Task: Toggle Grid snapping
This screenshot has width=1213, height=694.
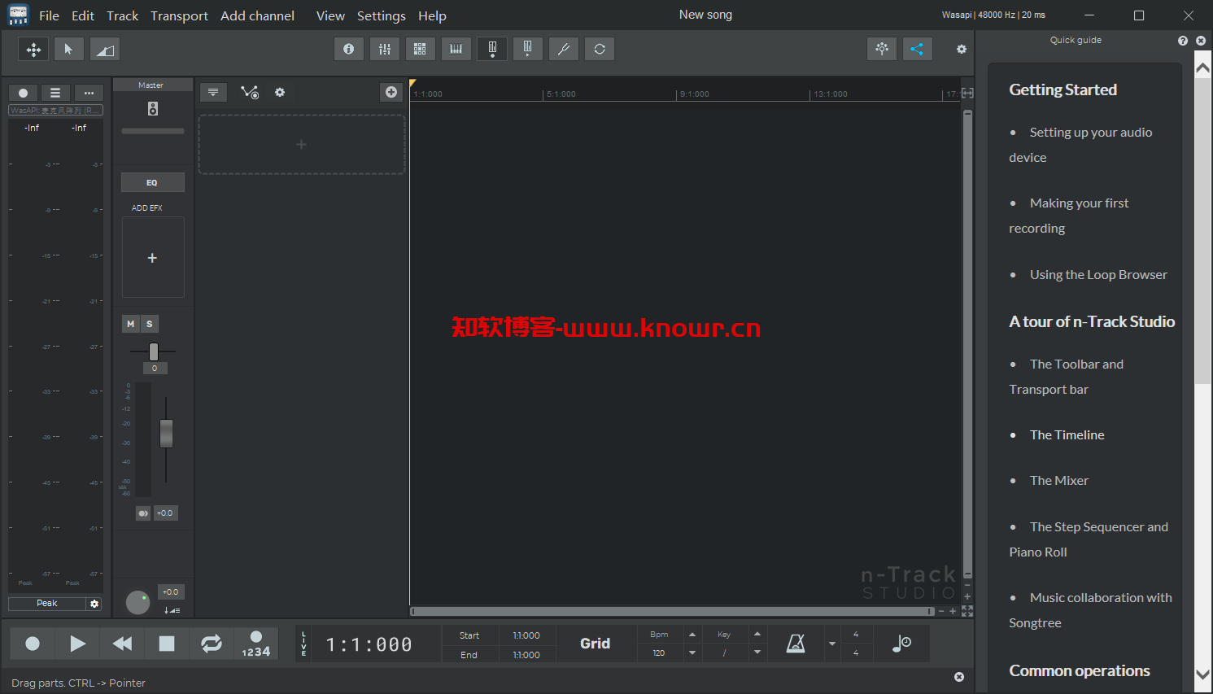Action: [x=595, y=644]
